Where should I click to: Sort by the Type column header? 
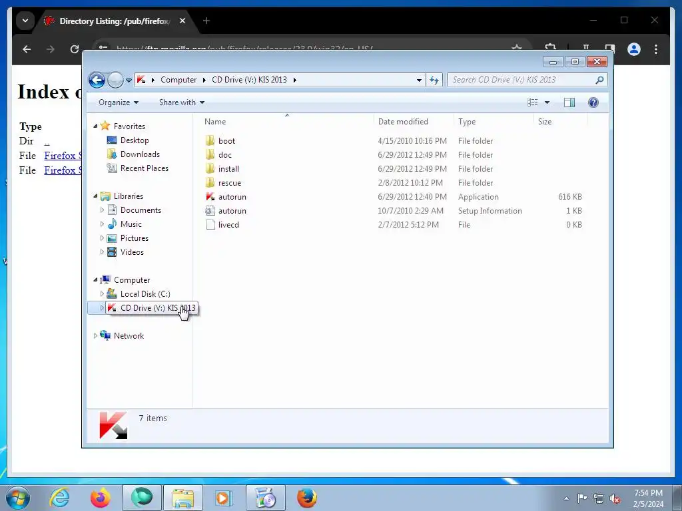[x=494, y=122]
